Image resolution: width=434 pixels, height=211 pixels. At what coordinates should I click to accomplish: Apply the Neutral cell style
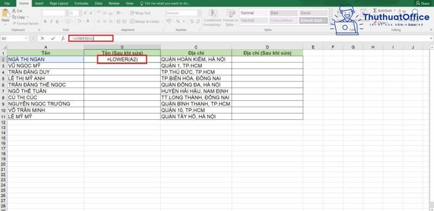(x=254, y=21)
